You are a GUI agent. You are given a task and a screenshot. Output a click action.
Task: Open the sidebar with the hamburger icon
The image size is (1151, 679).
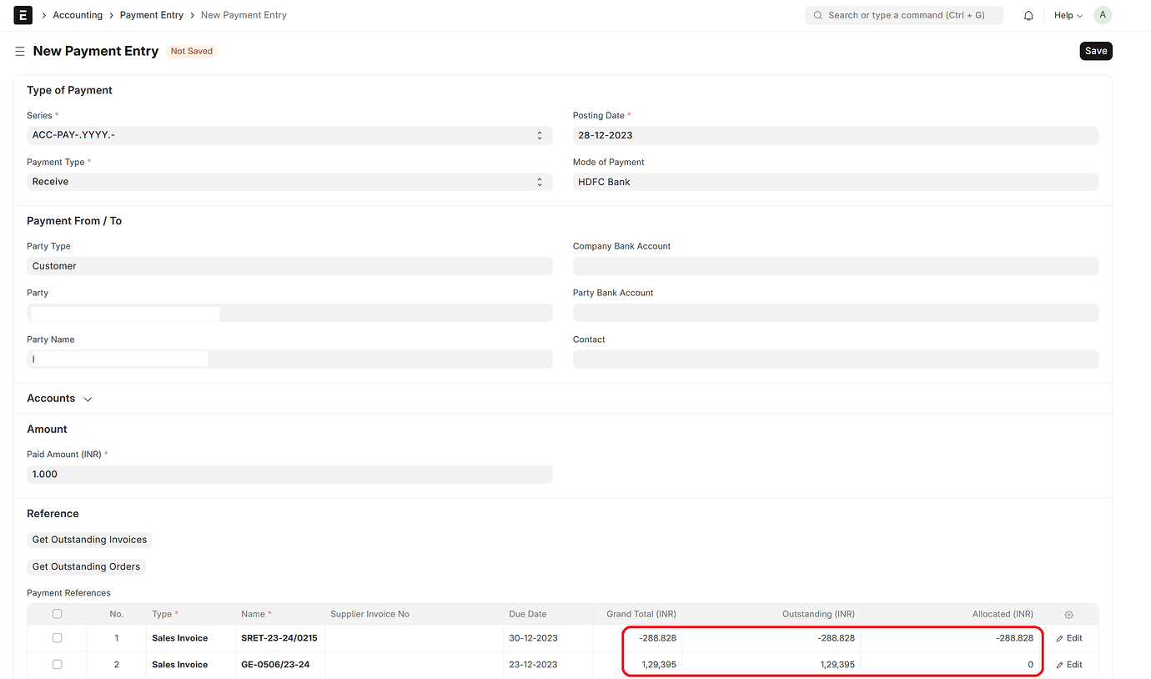[18, 51]
